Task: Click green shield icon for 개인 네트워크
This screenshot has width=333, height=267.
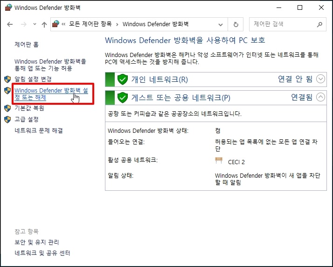Action: pyautogui.click(x=123, y=79)
